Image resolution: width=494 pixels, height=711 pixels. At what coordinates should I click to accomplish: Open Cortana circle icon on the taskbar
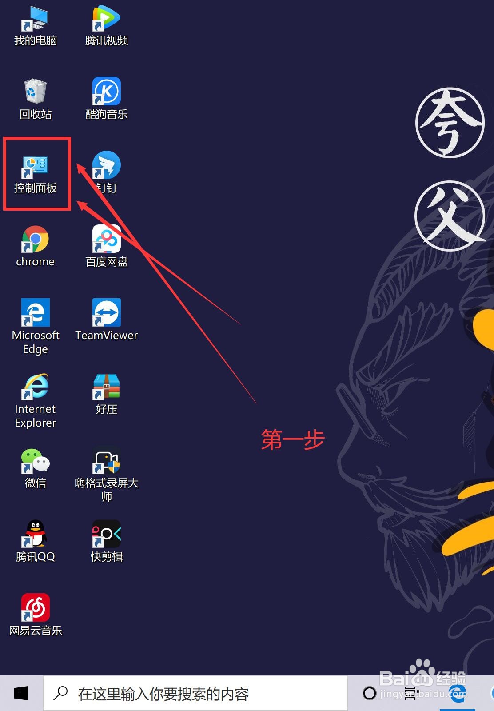click(x=369, y=693)
